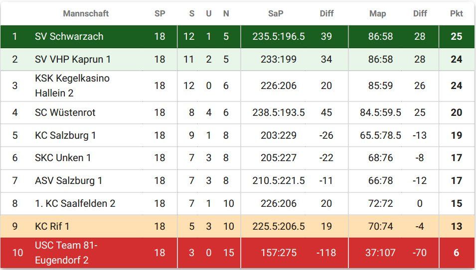Select the 37:107 Map cell
Screen dimensions: 476x270
(380, 253)
